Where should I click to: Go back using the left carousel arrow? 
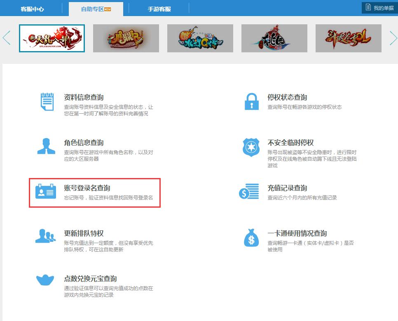[x=6, y=38]
